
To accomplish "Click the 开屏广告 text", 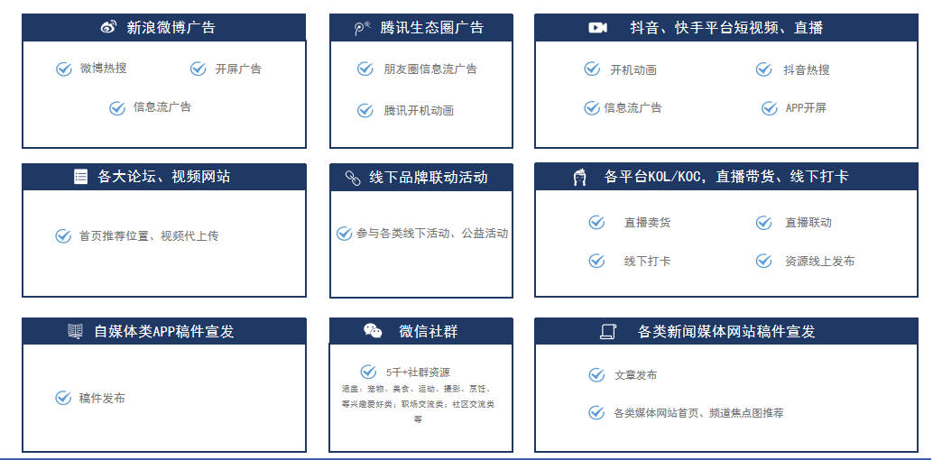I will 238,69.
